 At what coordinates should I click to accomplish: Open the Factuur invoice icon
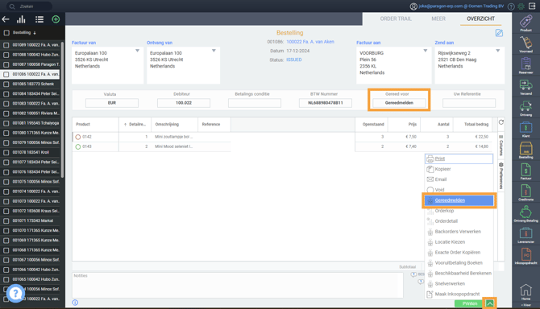pos(525,171)
